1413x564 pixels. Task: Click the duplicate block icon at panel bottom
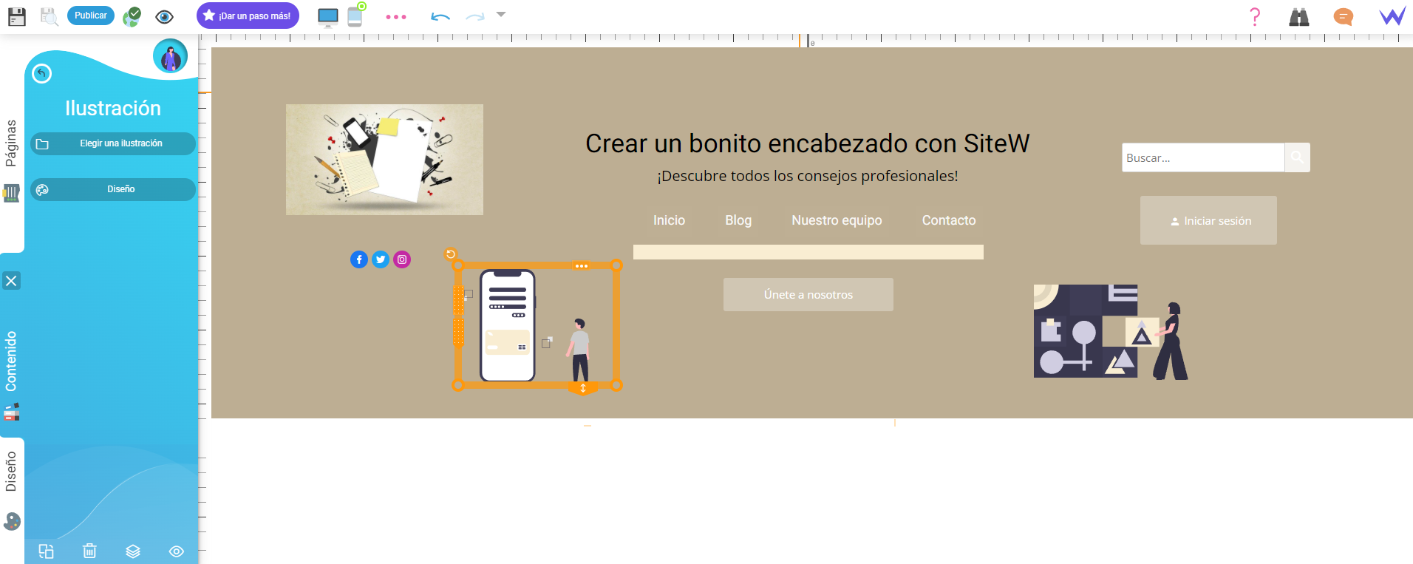coord(46,551)
